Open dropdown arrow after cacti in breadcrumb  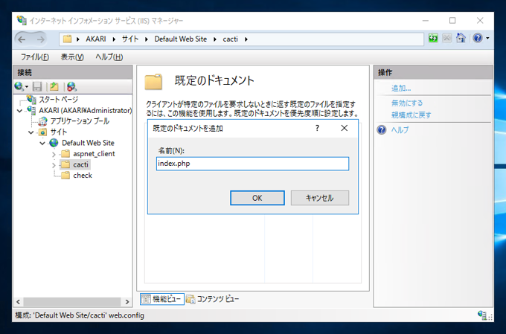246,39
